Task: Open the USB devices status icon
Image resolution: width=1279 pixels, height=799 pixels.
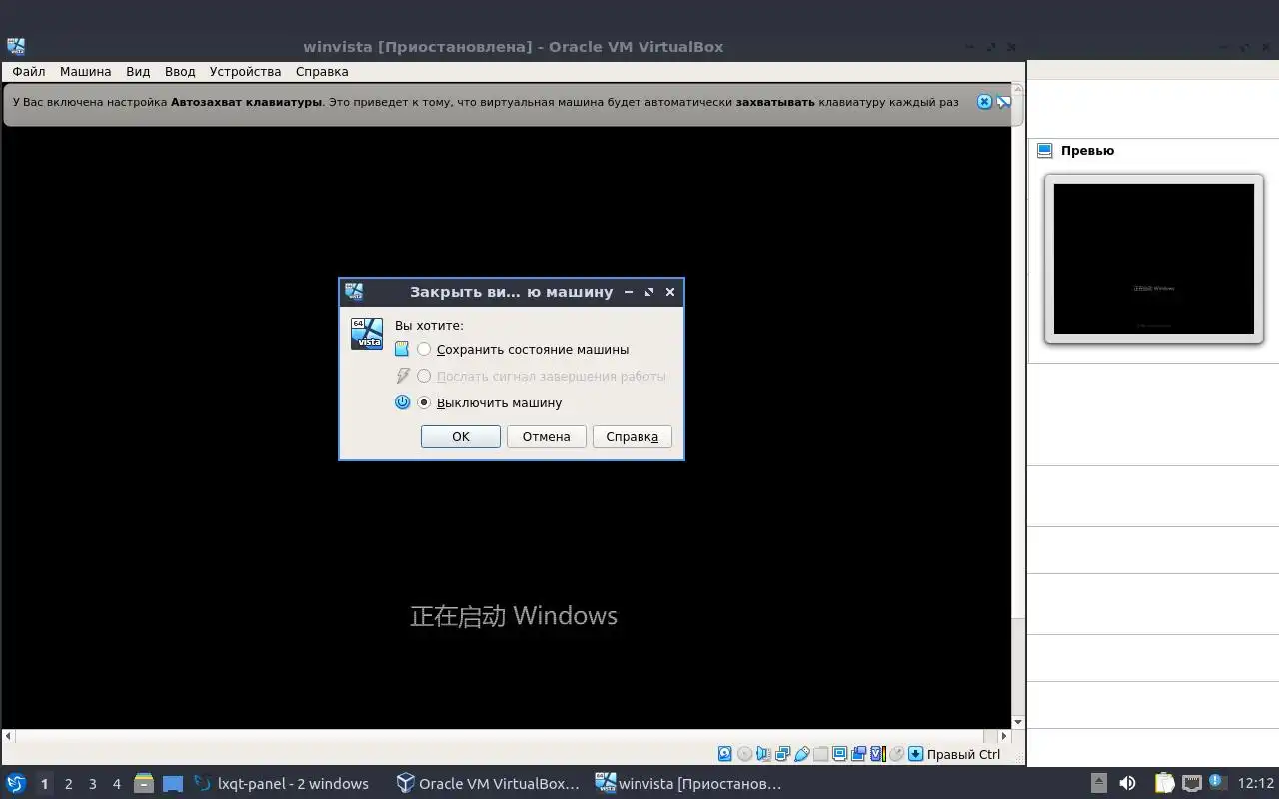Action: (801, 754)
